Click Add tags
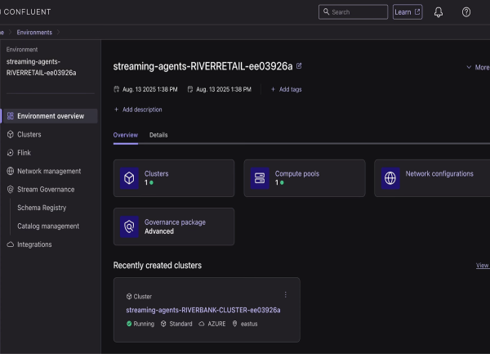Image resolution: width=490 pixels, height=354 pixels. coord(286,89)
